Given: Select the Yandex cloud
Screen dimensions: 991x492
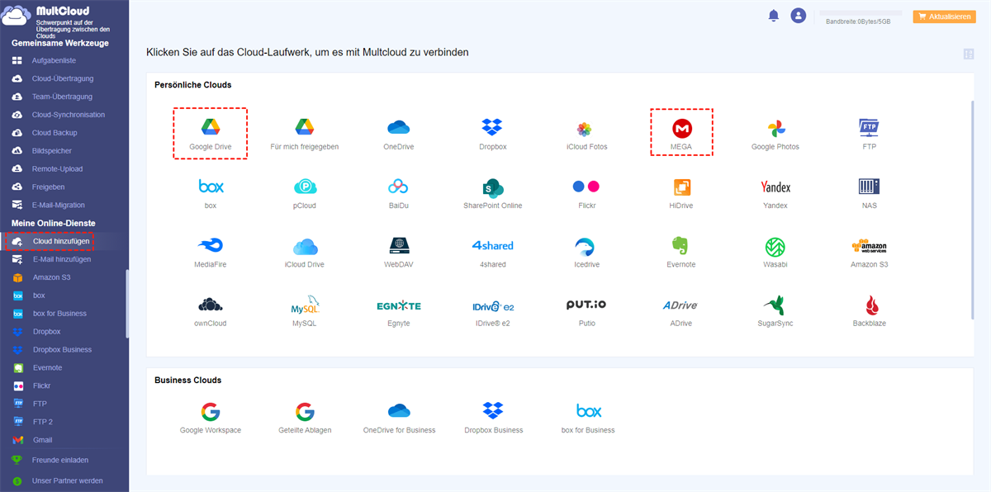Looking at the screenshot, I should tap(775, 187).
